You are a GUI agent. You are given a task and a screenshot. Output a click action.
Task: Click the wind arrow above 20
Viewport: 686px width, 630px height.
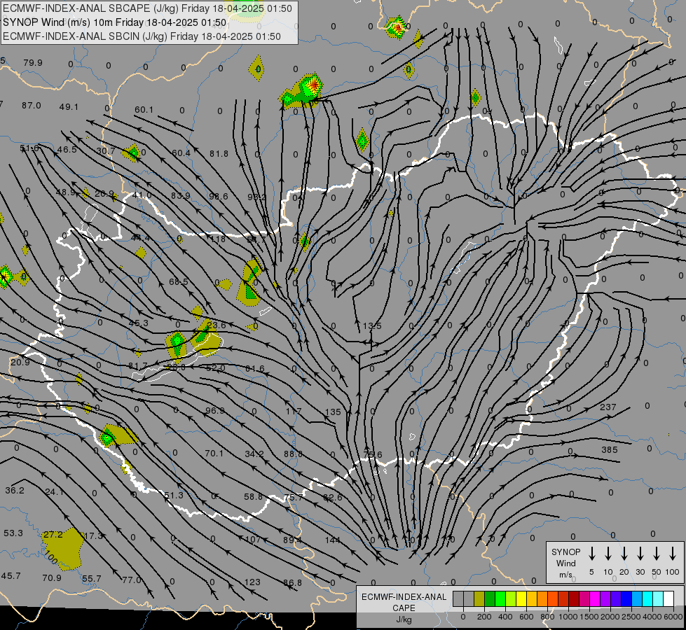[x=624, y=554]
